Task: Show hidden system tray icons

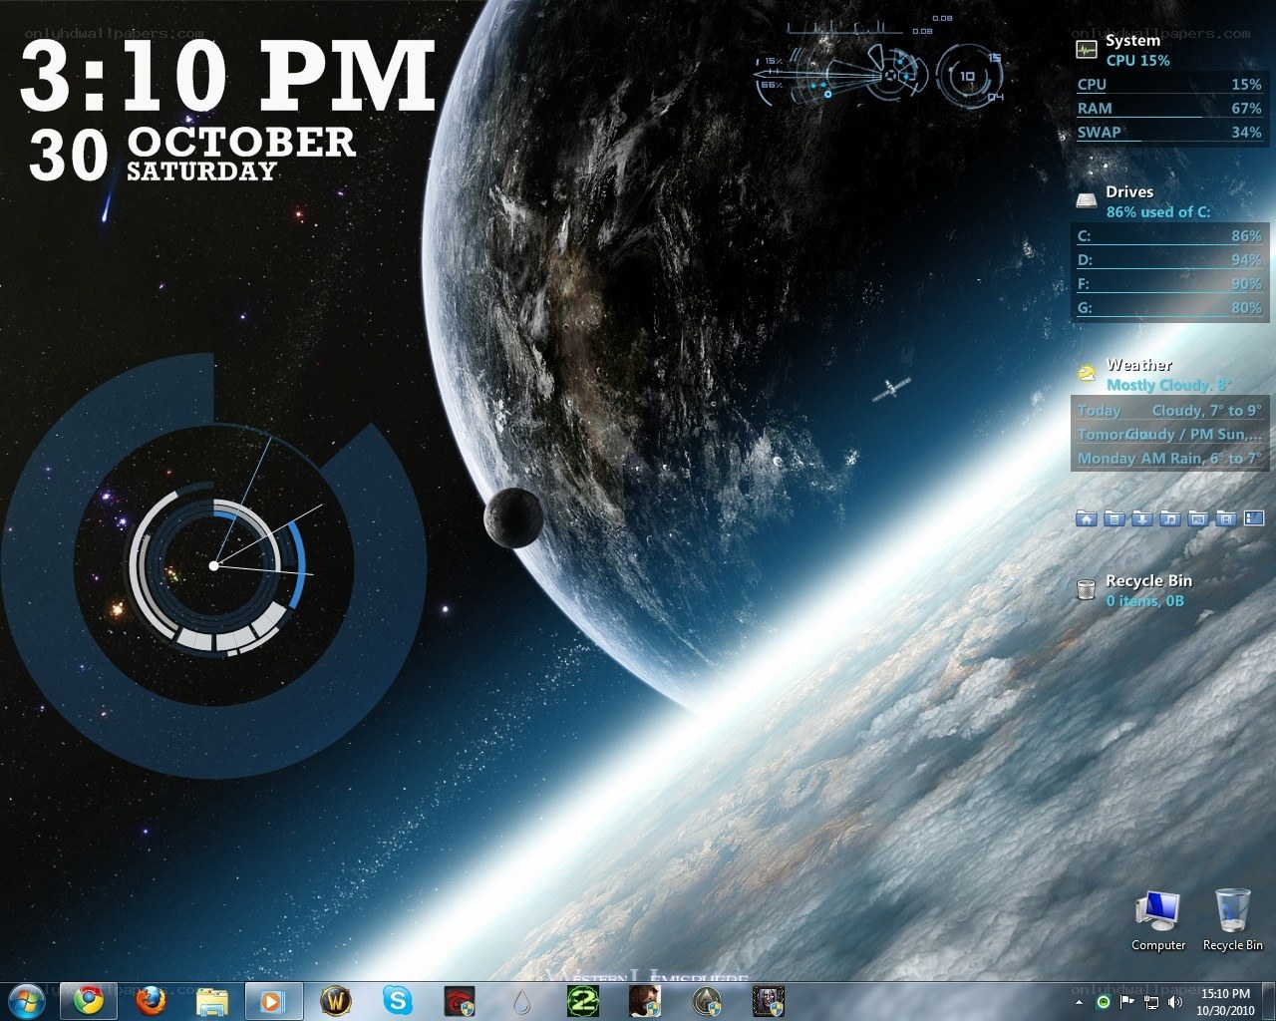Action: point(1079,1001)
